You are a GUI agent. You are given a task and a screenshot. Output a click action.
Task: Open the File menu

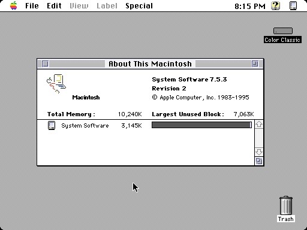[32, 6]
